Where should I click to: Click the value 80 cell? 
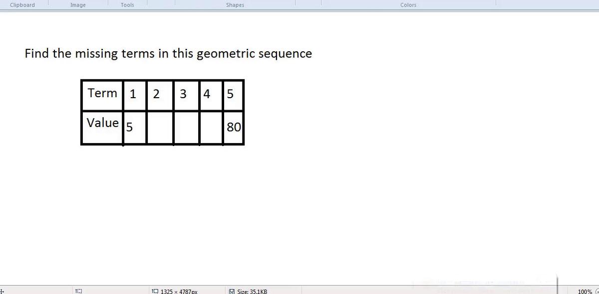pos(233,128)
